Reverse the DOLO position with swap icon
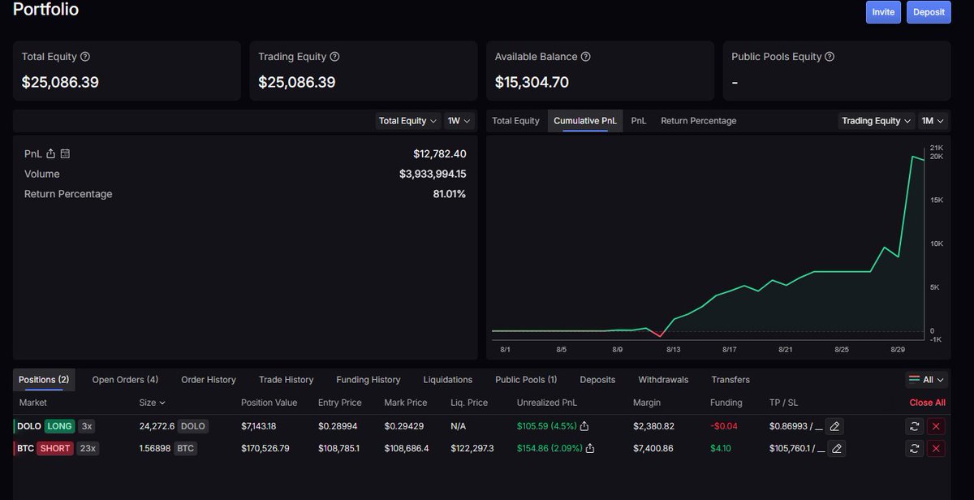 914,426
